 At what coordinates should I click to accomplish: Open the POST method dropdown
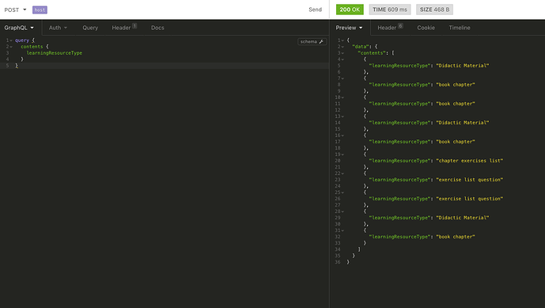[15, 10]
